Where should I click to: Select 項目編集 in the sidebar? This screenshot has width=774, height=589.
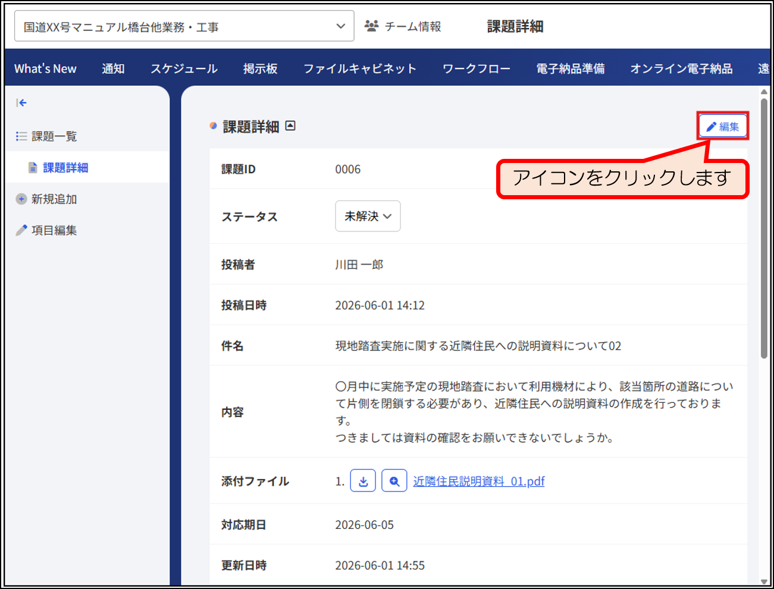point(54,230)
